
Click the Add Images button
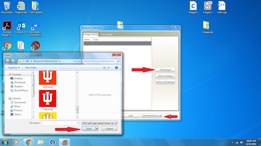165,70
